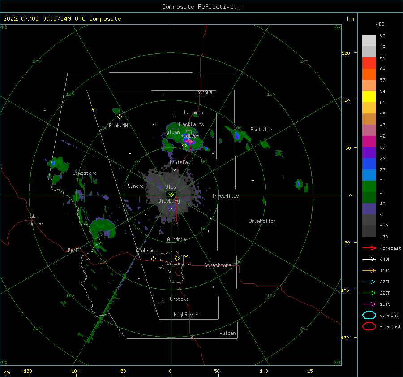Click the red forecast arrow in legend

[x=369, y=248]
